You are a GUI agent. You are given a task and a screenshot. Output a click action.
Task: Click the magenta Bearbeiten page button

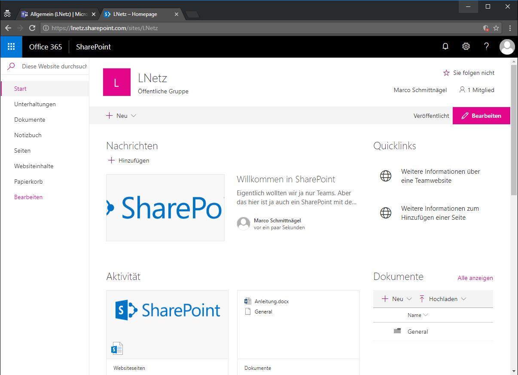coord(481,116)
